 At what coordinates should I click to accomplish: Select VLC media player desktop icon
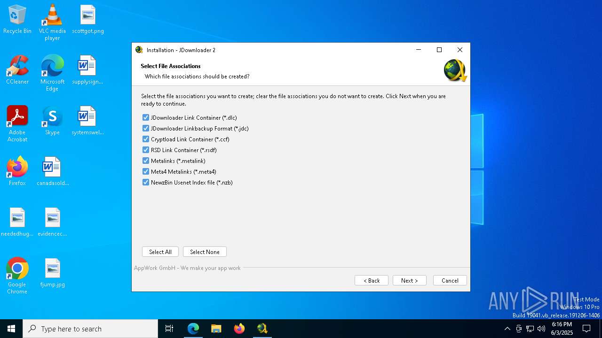pyautogui.click(x=52, y=23)
